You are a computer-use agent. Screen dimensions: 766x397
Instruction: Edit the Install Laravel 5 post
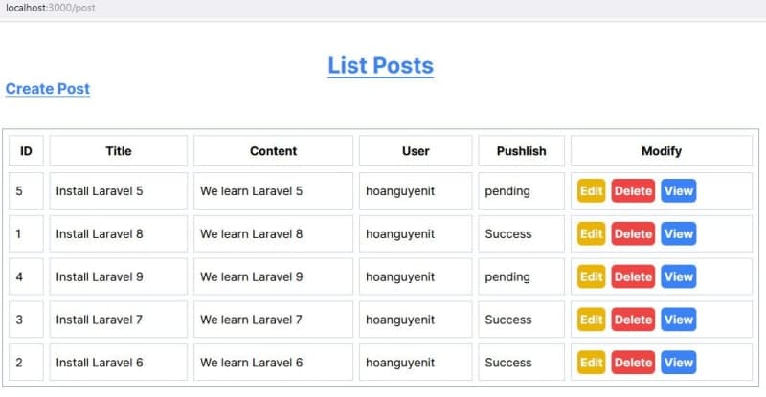click(x=591, y=191)
